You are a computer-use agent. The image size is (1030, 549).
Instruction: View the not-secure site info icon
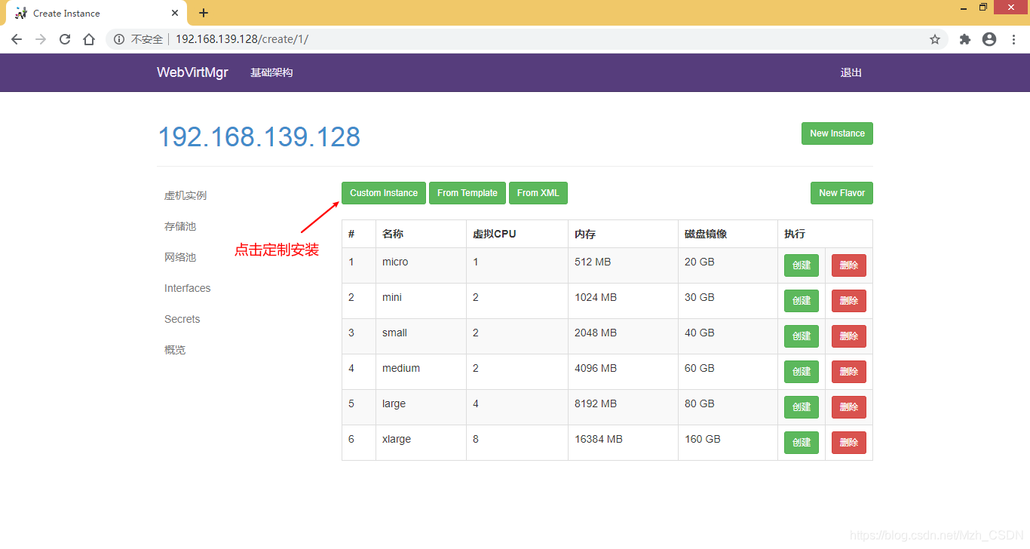119,39
